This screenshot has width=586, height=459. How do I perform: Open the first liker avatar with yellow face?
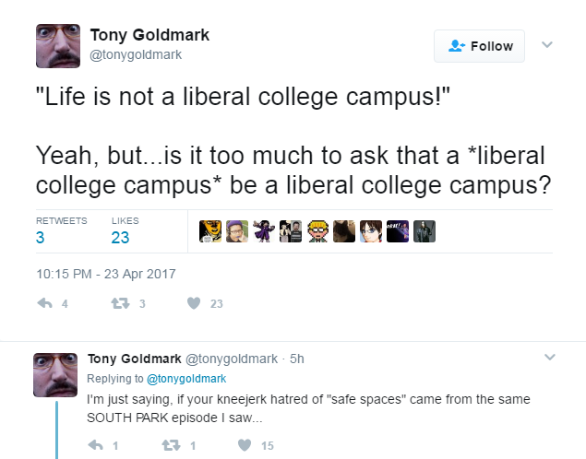click(x=210, y=231)
